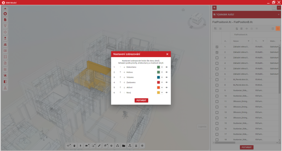Image resolution: width=282 pixels, height=151 pixels.
Task: Click the yellow Nový color swatch
Action: tap(158, 92)
